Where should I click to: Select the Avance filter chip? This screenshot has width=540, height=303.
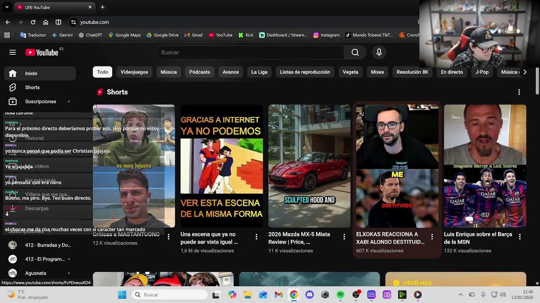point(231,72)
